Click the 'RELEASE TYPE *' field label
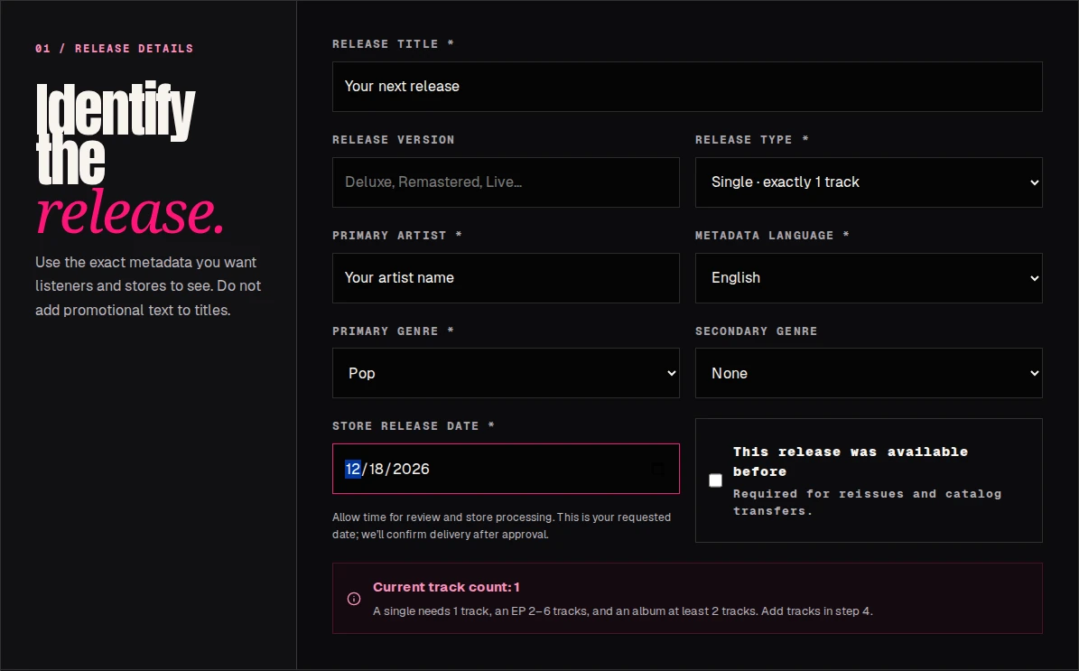Image resolution: width=1079 pixels, height=671 pixels. click(x=751, y=140)
